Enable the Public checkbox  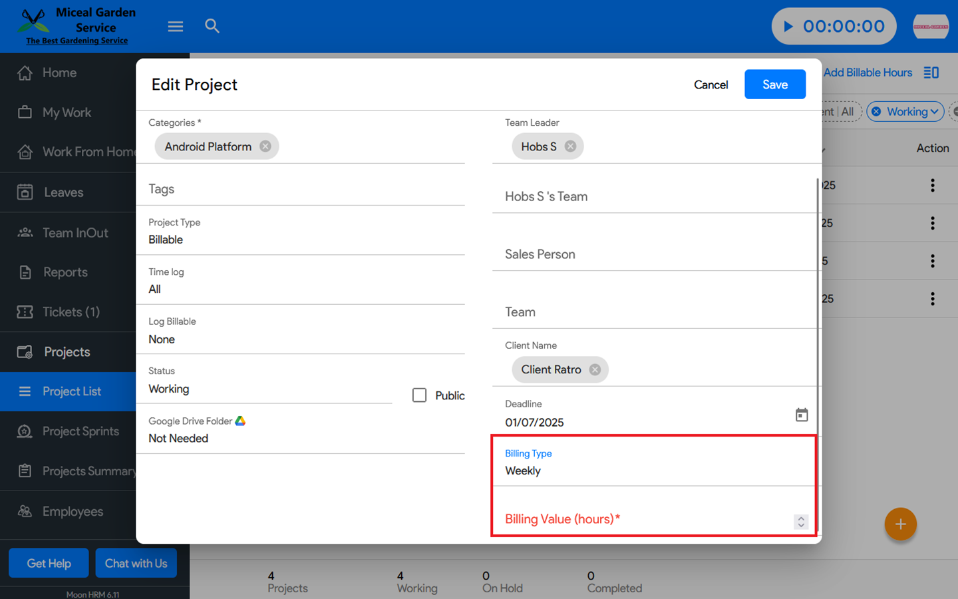419,395
